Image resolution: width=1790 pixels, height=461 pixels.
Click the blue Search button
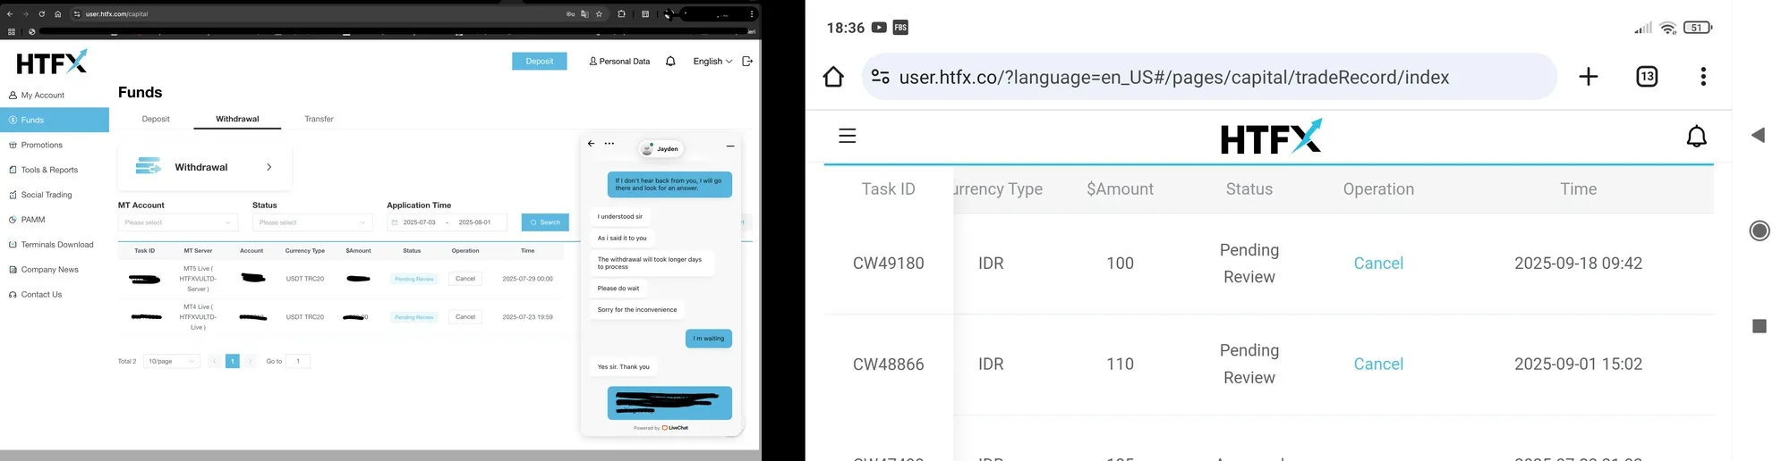click(545, 222)
